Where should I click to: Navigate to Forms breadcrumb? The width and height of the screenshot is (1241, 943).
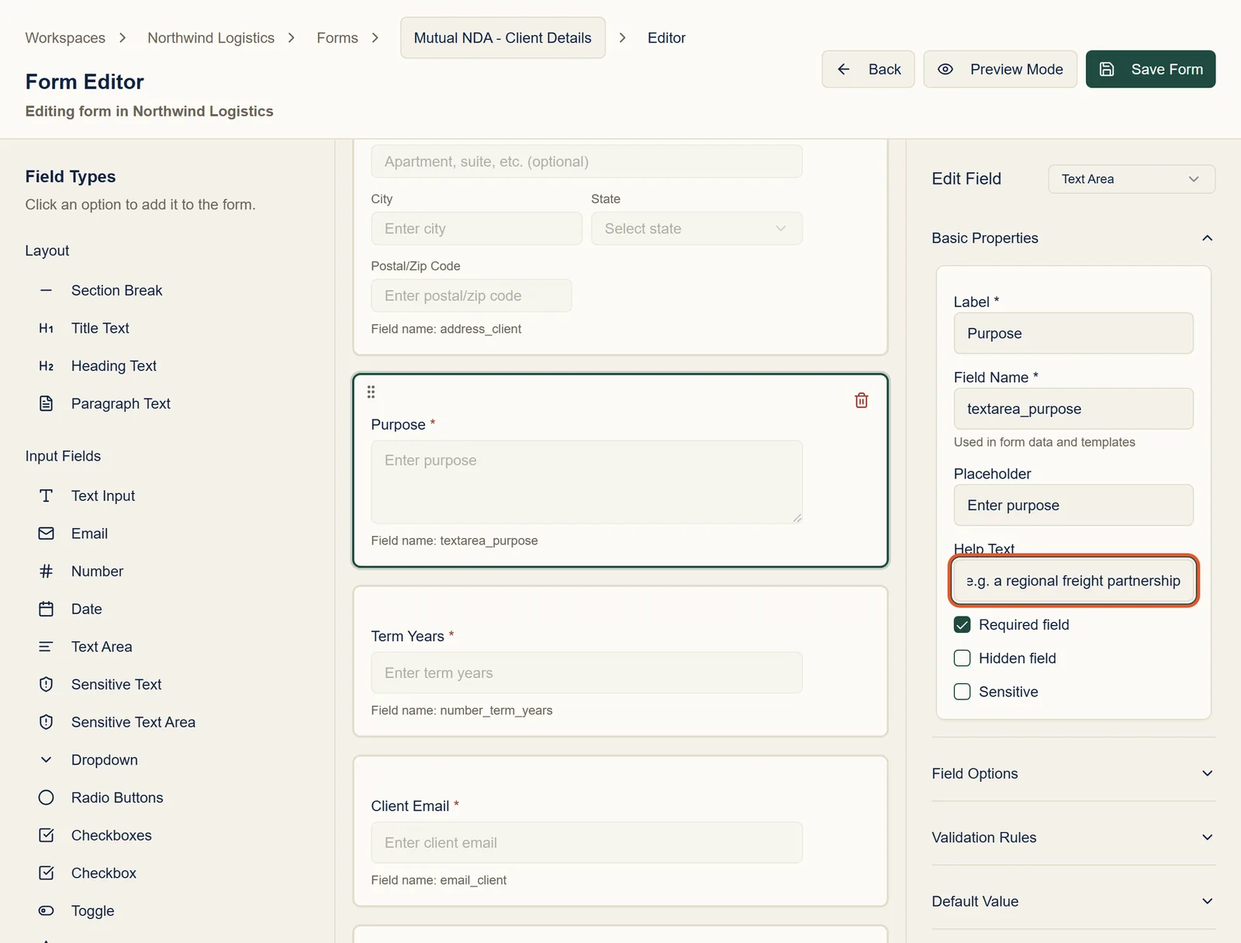pyautogui.click(x=337, y=38)
